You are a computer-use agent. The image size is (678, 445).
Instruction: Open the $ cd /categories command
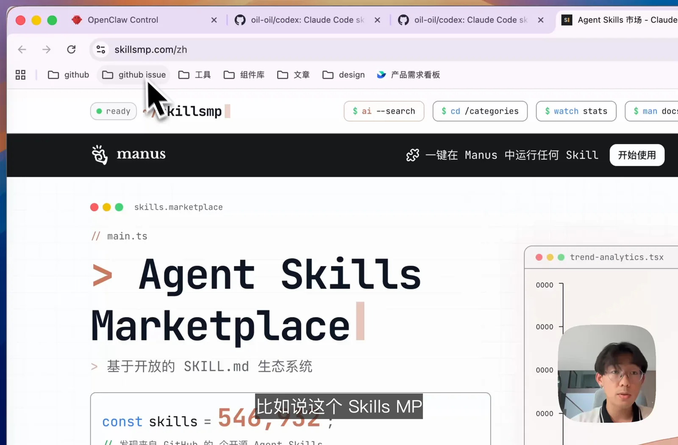coord(480,111)
